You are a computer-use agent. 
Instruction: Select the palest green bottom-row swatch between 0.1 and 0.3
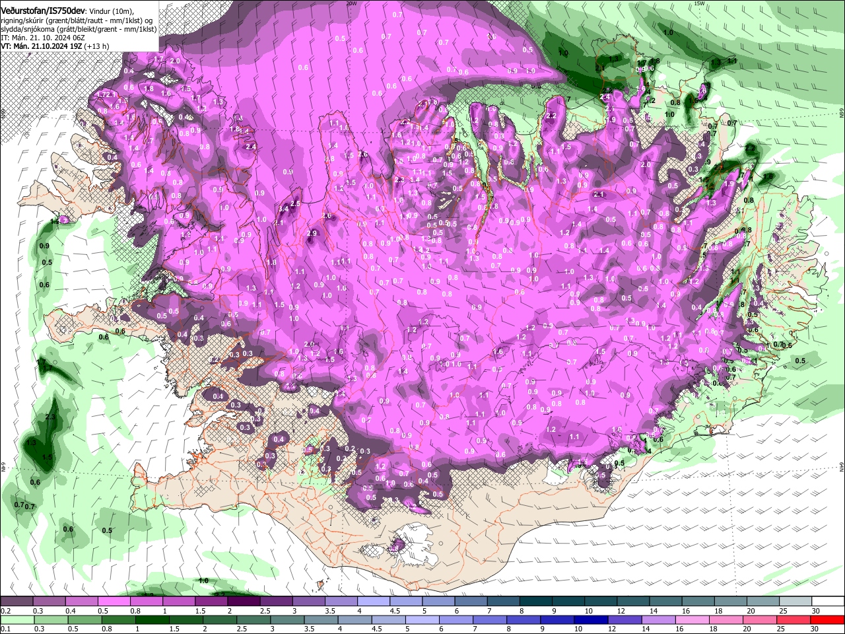(x=17, y=620)
